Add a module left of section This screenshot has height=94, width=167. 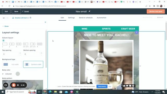[x=73, y=66]
